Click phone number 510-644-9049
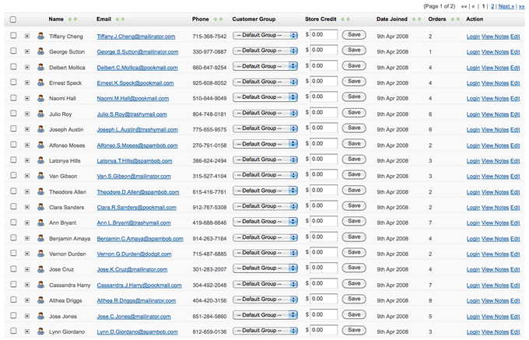The image size is (529, 340). pos(209,99)
